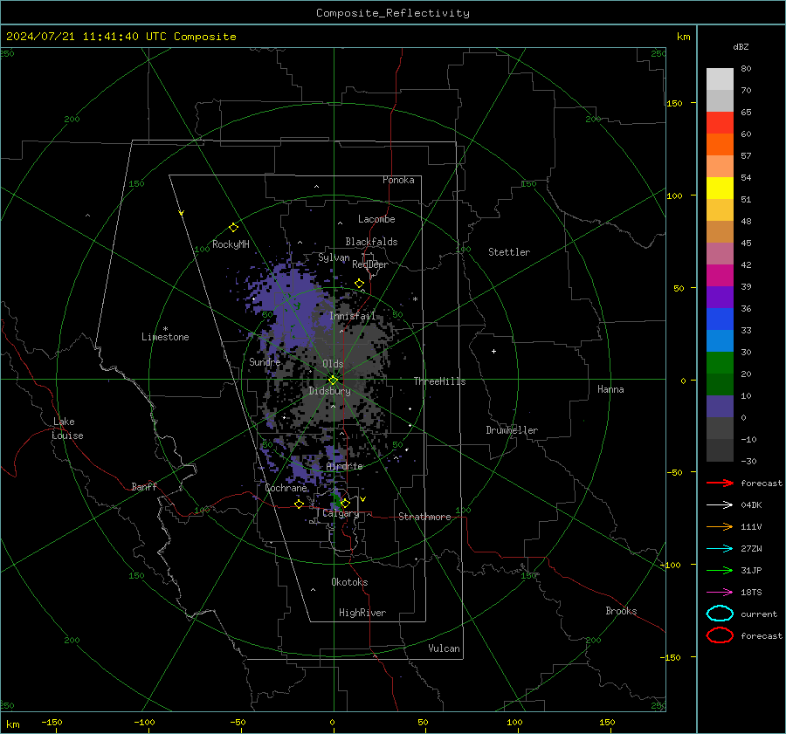This screenshot has width=786, height=734.
Task: Click the Okotoks town label
Action: coord(349,581)
